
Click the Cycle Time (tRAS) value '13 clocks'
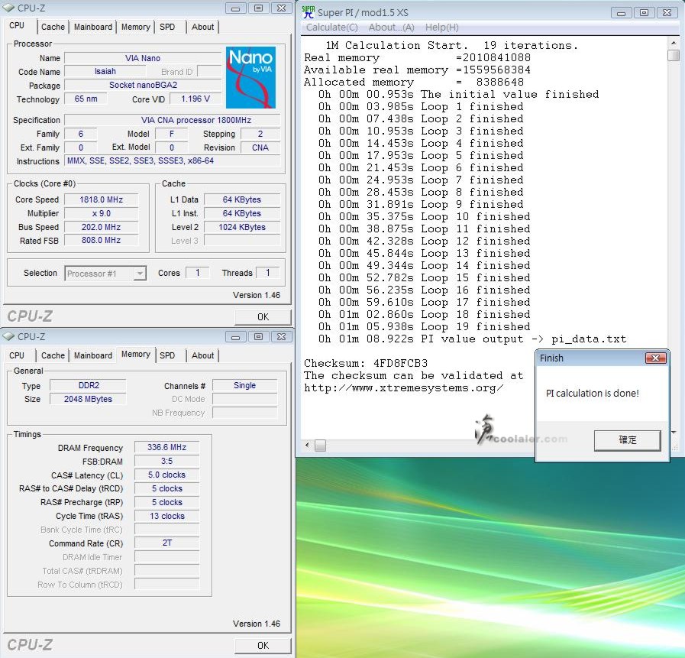click(x=167, y=516)
